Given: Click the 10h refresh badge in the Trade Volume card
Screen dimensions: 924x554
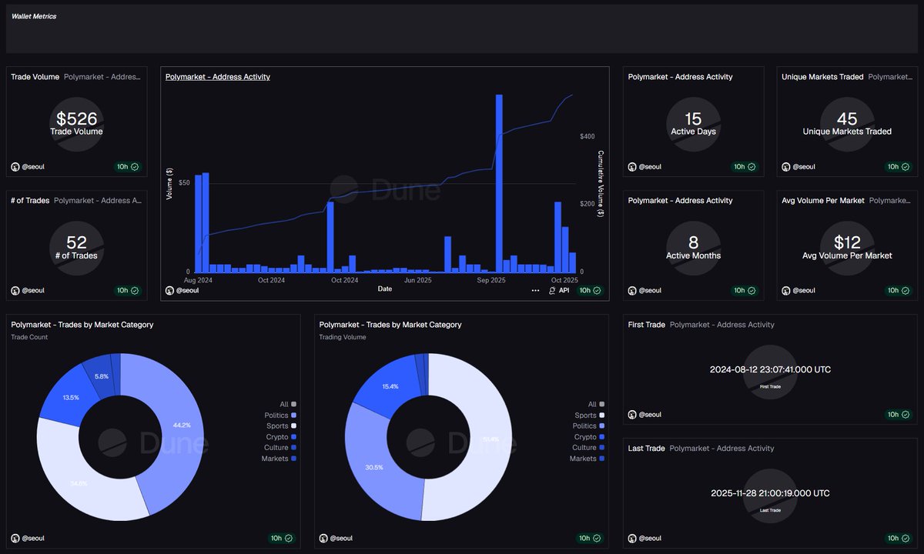Looking at the screenshot, I should 128,166.
